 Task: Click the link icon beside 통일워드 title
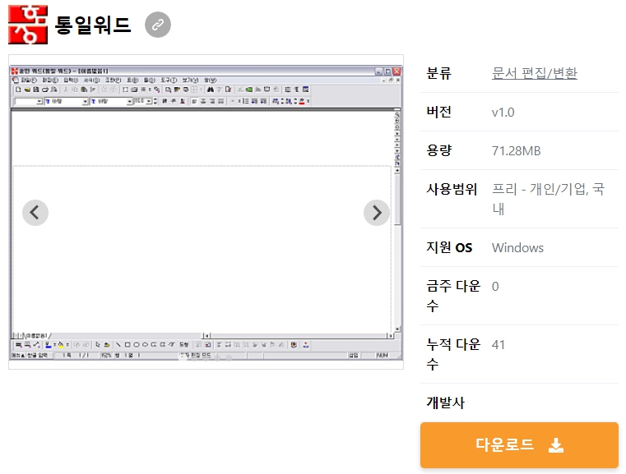(x=158, y=25)
